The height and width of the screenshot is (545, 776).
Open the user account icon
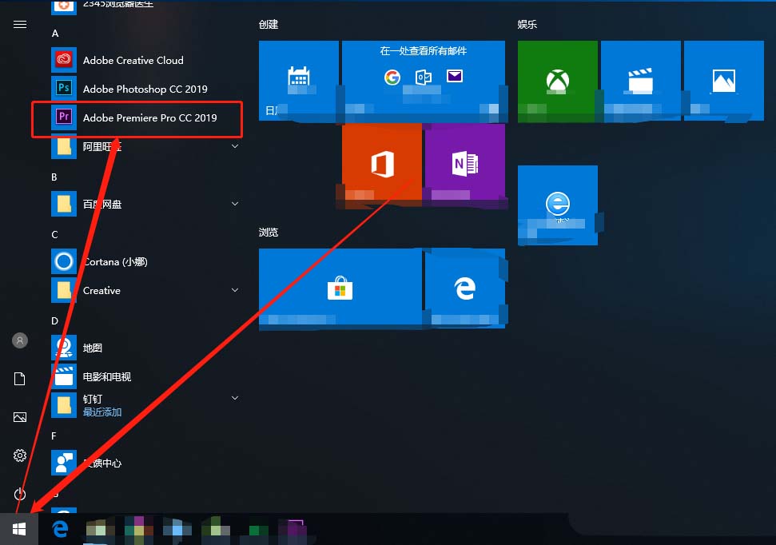(20, 340)
